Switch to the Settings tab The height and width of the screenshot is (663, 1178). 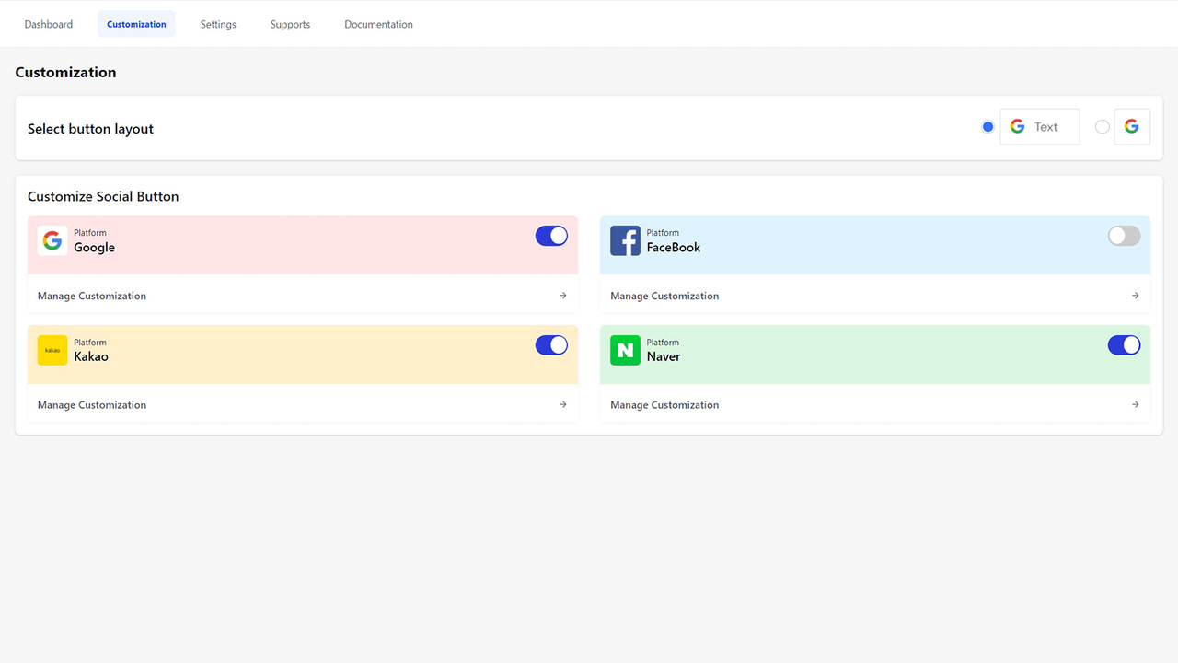click(218, 24)
